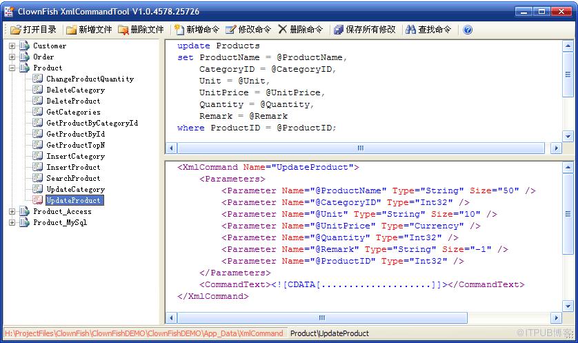Image resolution: width=578 pixels, height=343 pixels.
Task: Click the Customer file icon
Action: coord(24,46)
